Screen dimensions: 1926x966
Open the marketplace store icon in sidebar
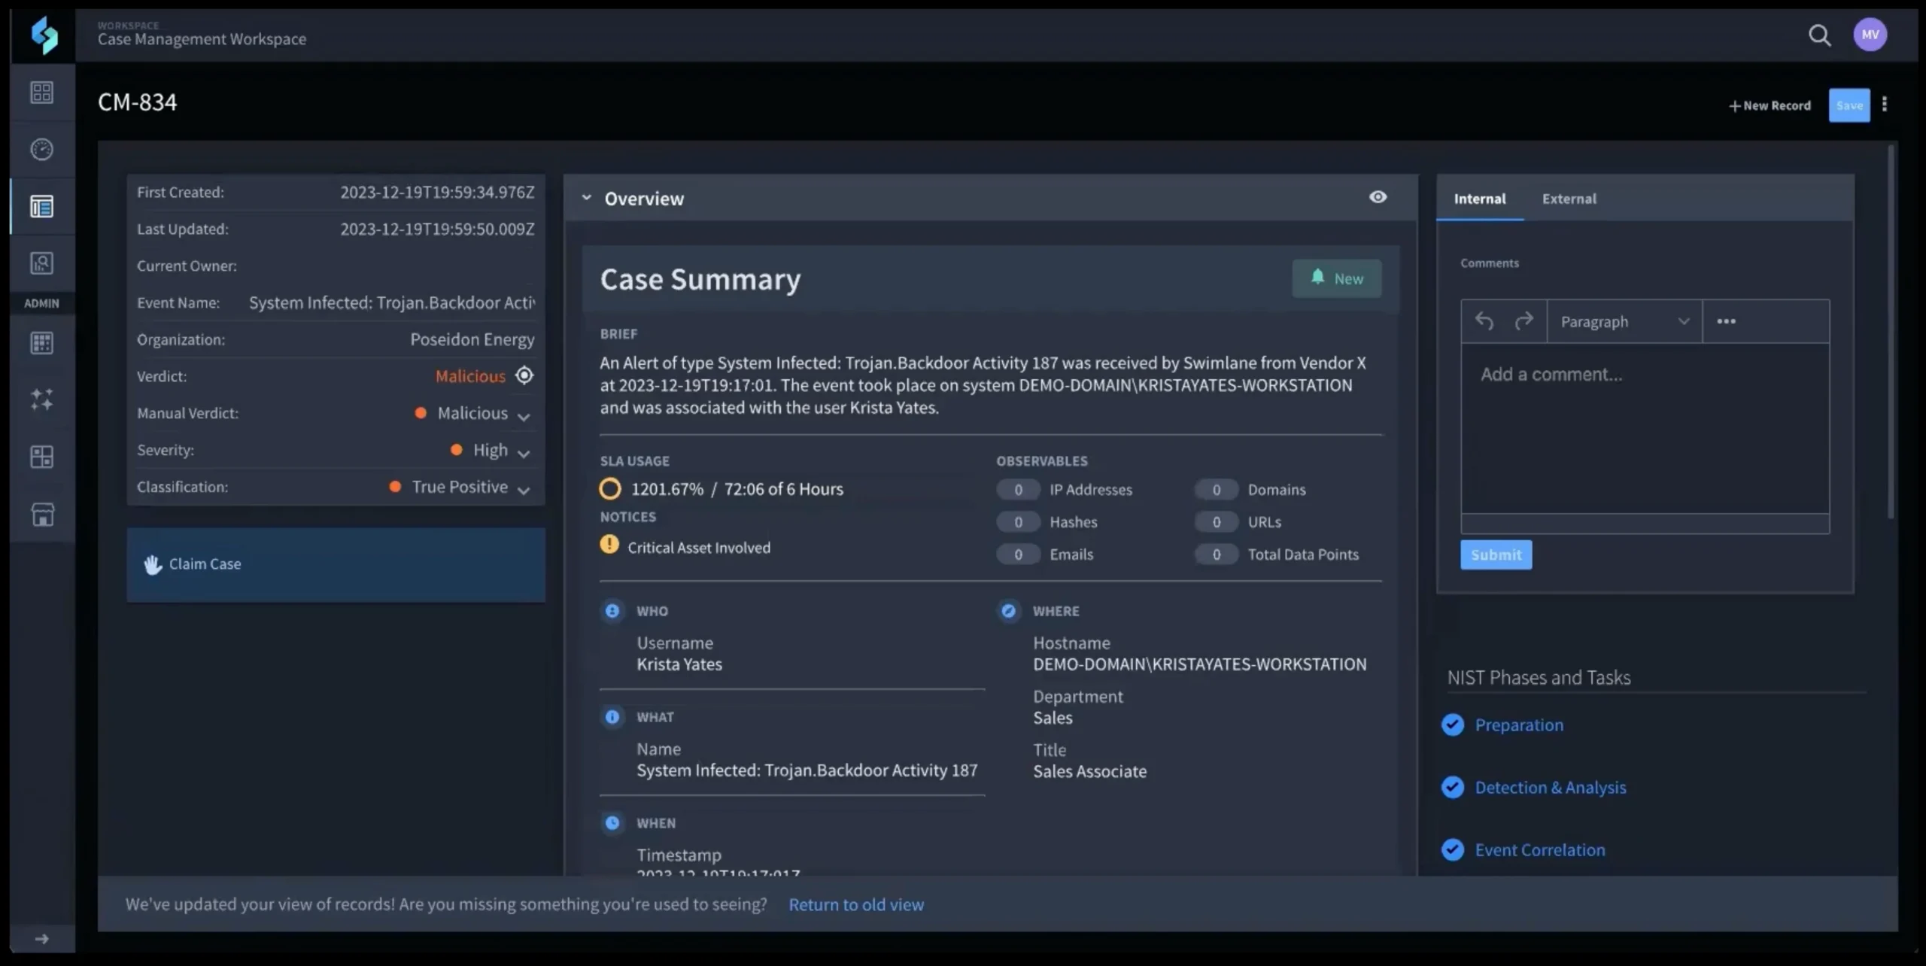click(41, 515)
